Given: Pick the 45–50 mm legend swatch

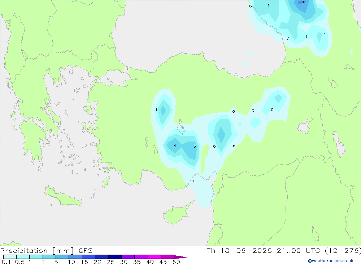Looking at the screenshot, I should click(167, 257).
